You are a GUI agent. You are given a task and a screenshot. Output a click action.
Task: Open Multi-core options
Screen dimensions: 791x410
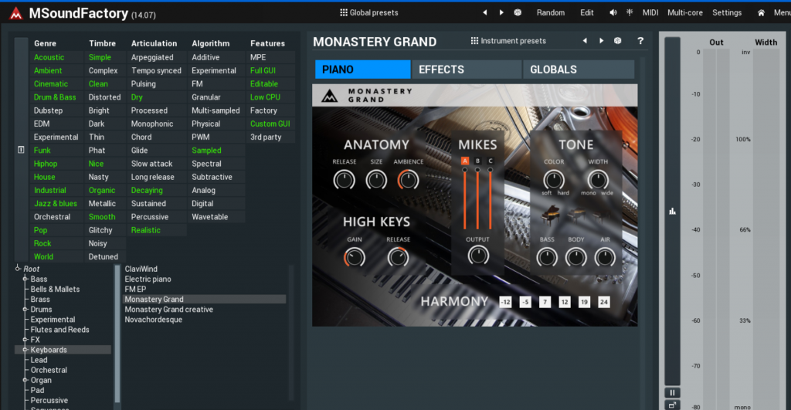click(684, 12)
